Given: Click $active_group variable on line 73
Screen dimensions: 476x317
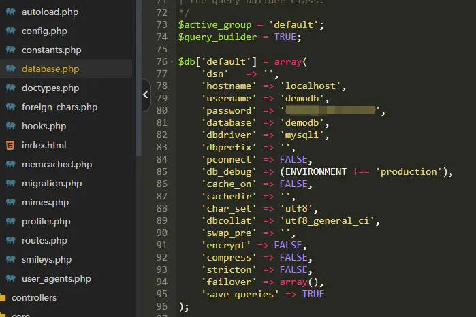Looking at the screenshot, I should [215, 25].
